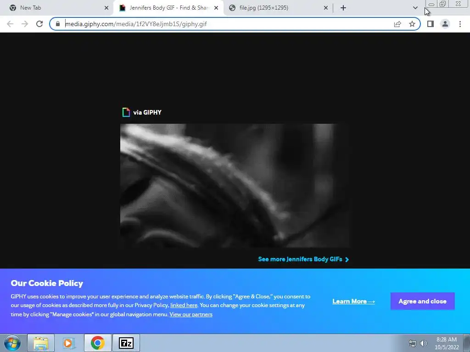Show the calendar via the 8:28 AM clock
This screenshot has height=352, width=470.
[447, 343]
